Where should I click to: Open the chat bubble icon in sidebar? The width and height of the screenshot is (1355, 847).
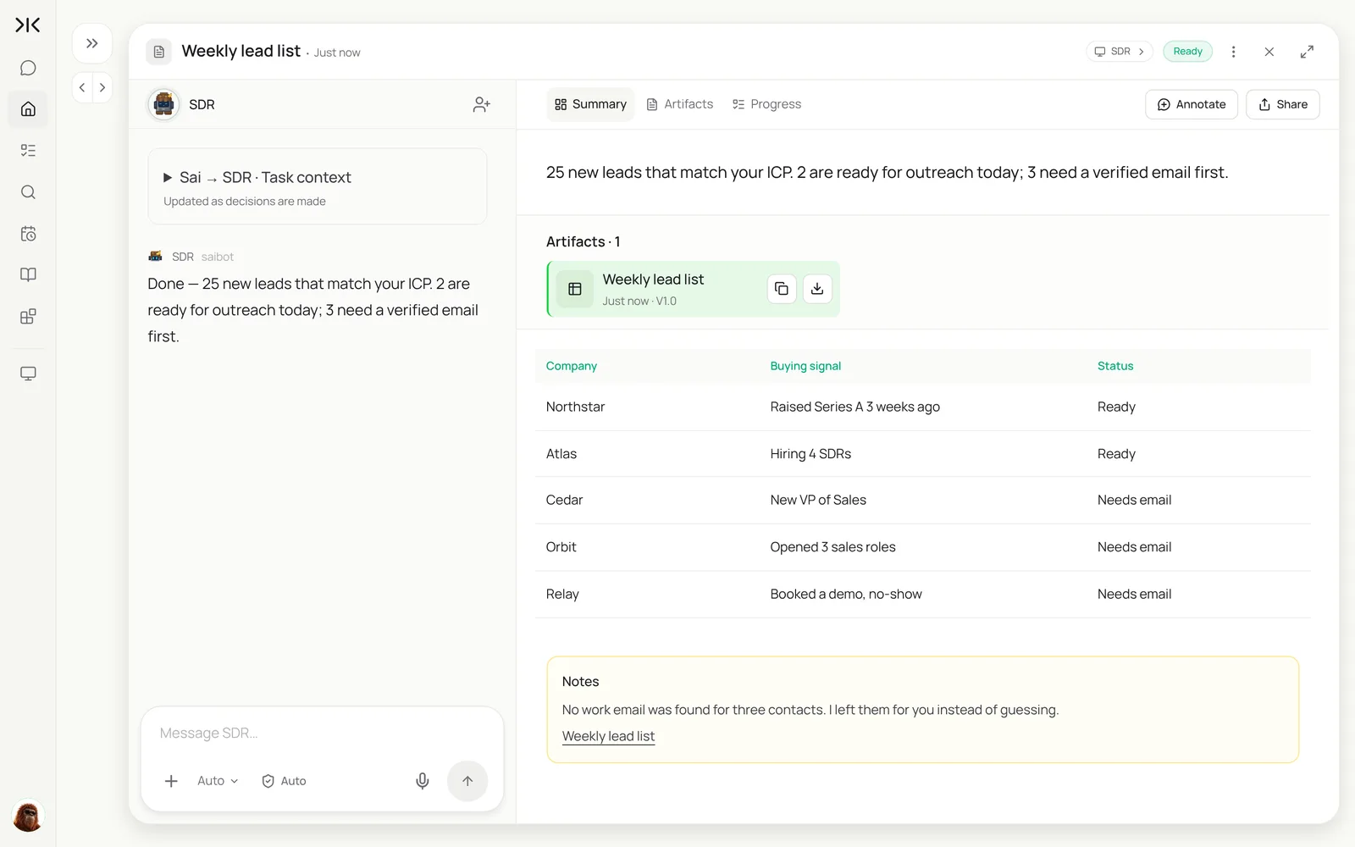click(28, 68)
